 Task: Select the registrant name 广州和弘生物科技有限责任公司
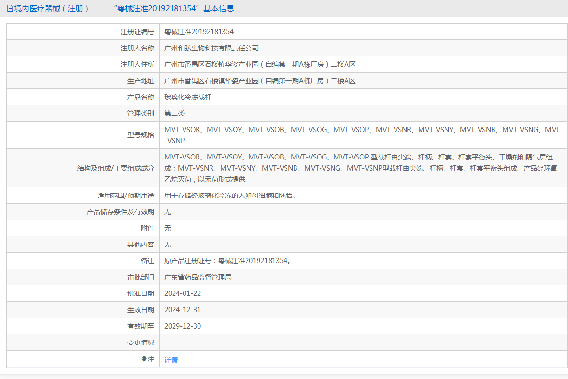tap(211, 48)
